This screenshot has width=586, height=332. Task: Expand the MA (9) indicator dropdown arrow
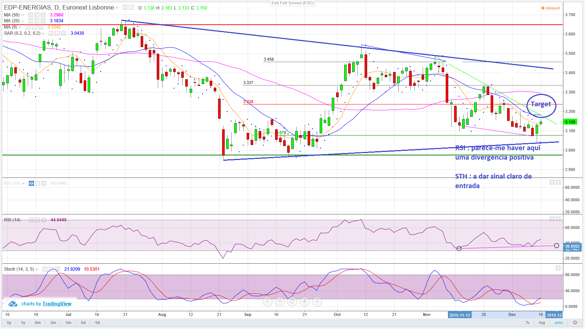click(x=20, y=27)
